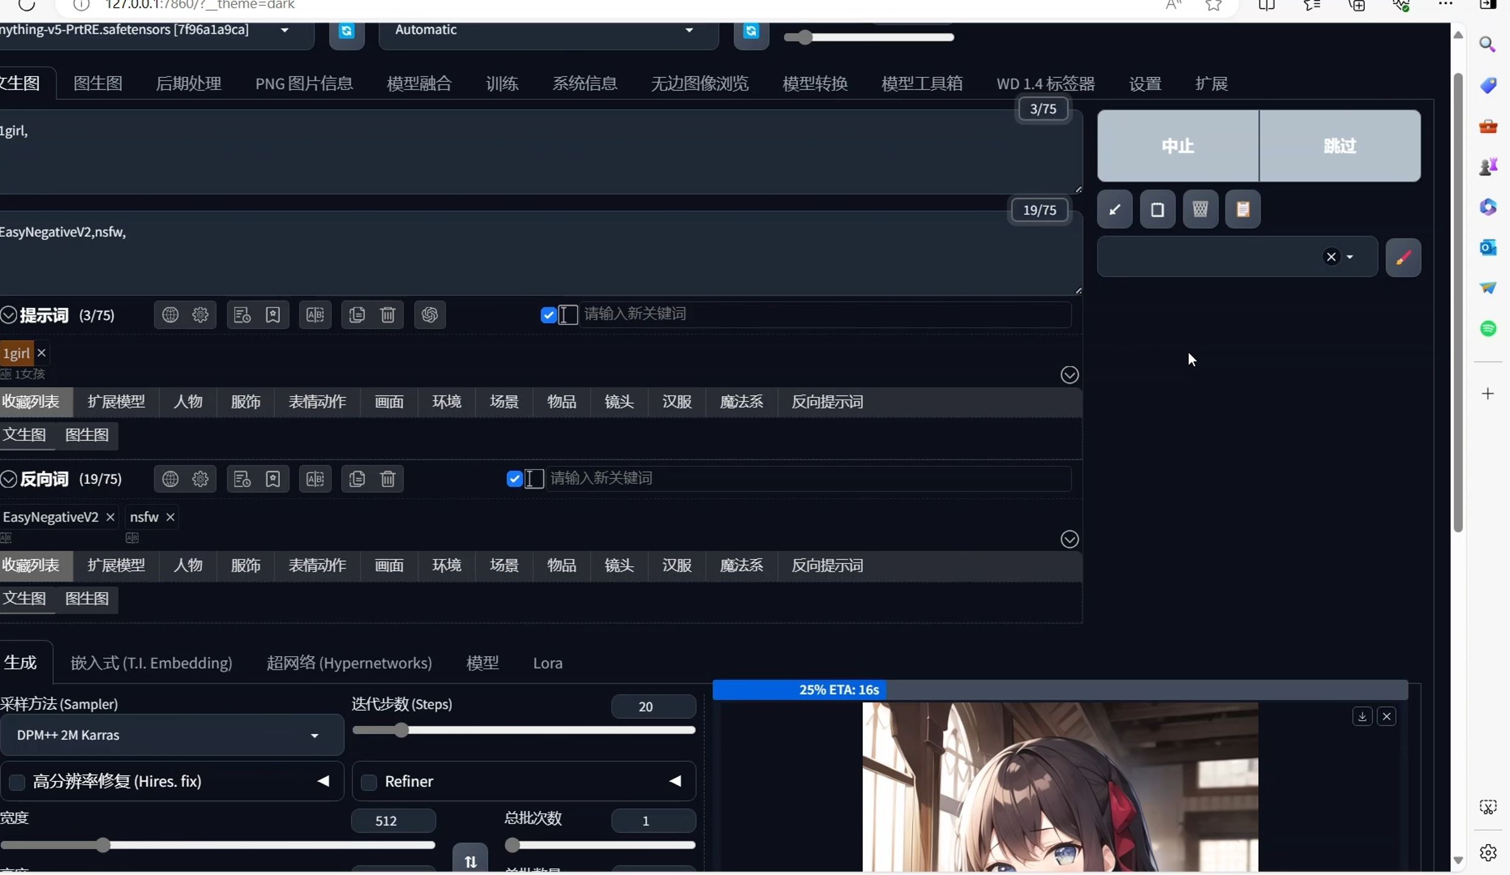Click the swap width and height button
The width and height of the screenshot is (1510, 875).
[x=470, y=860]
